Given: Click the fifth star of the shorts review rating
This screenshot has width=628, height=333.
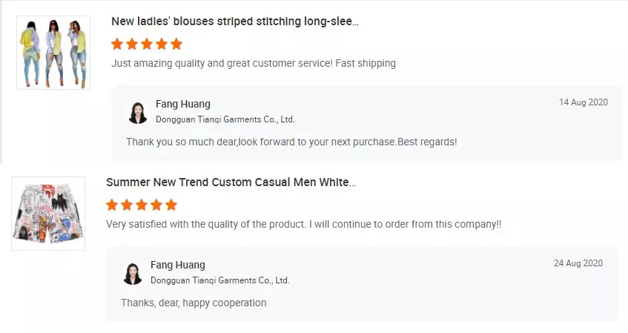Looking at the screenshot, I should tap(171, 205).
